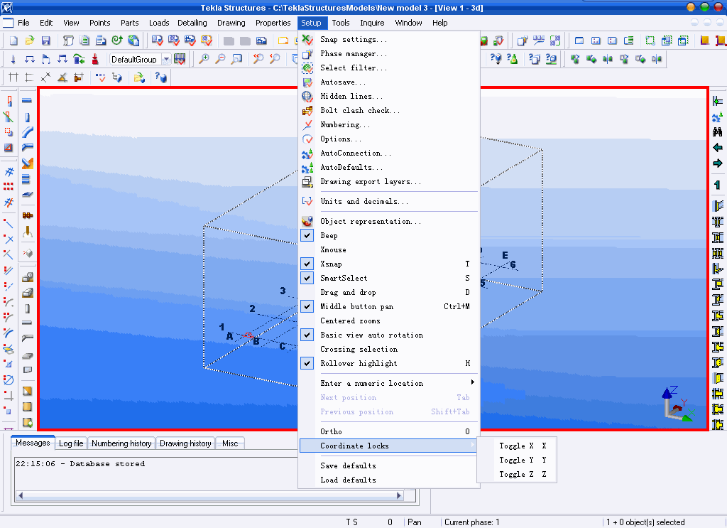
Task: Click the binoculars icon on right toolbar
Action: pyautogui.click(x=717, y=131)
